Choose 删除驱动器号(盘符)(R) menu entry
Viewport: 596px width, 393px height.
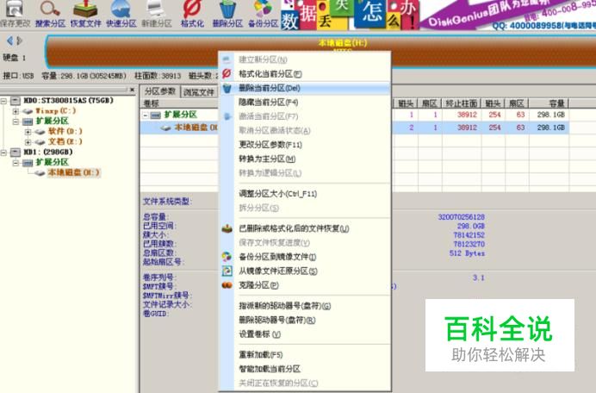click(x=305, y=320)
